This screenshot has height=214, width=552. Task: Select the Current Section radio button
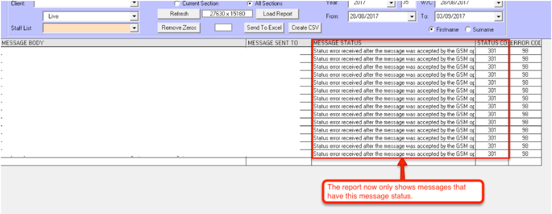coord(177,4)
